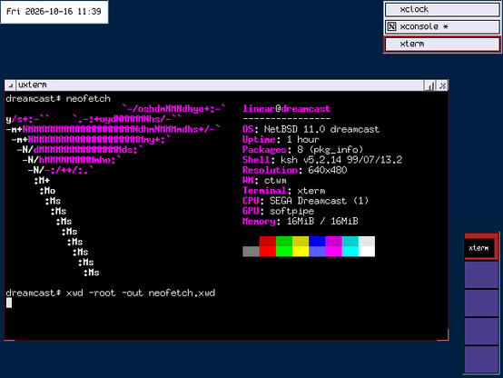Click the linear@dreamcast header text

[x=286, y=109]
